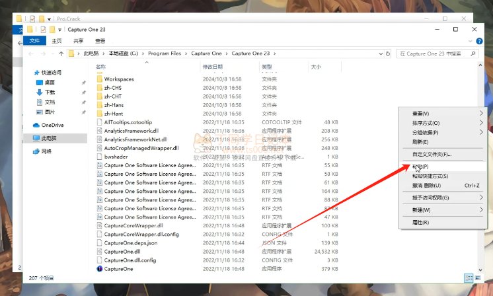
Task: Click the properties checkmark icon in title bar
Action: 44,30
